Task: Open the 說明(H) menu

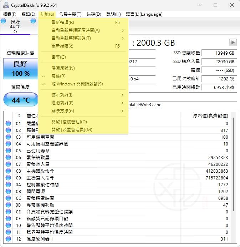Action: tap(113, 14)
